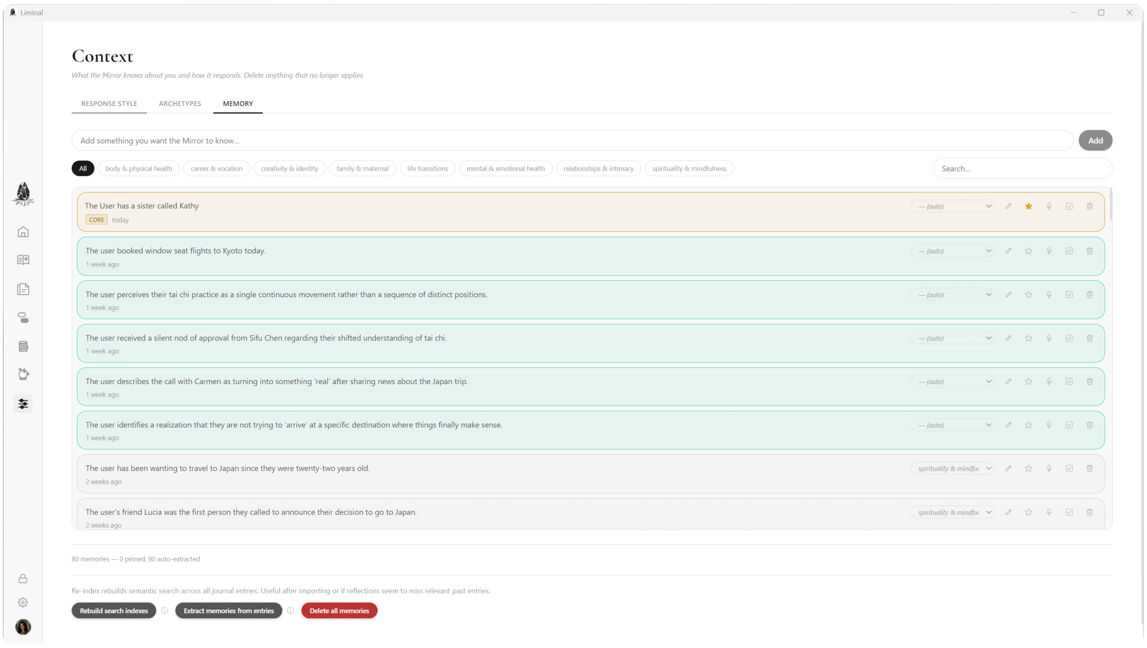The width and height of the screenshot is (1147, 648).
Task: Open category dropdown for 'not trying to arrive' memory
Action: click(952, 425)
